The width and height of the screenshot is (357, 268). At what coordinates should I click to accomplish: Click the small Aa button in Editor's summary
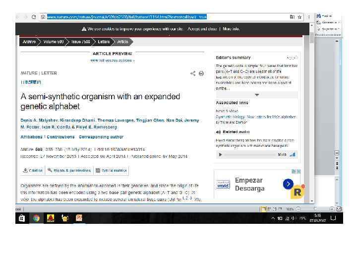coord(292,58)
